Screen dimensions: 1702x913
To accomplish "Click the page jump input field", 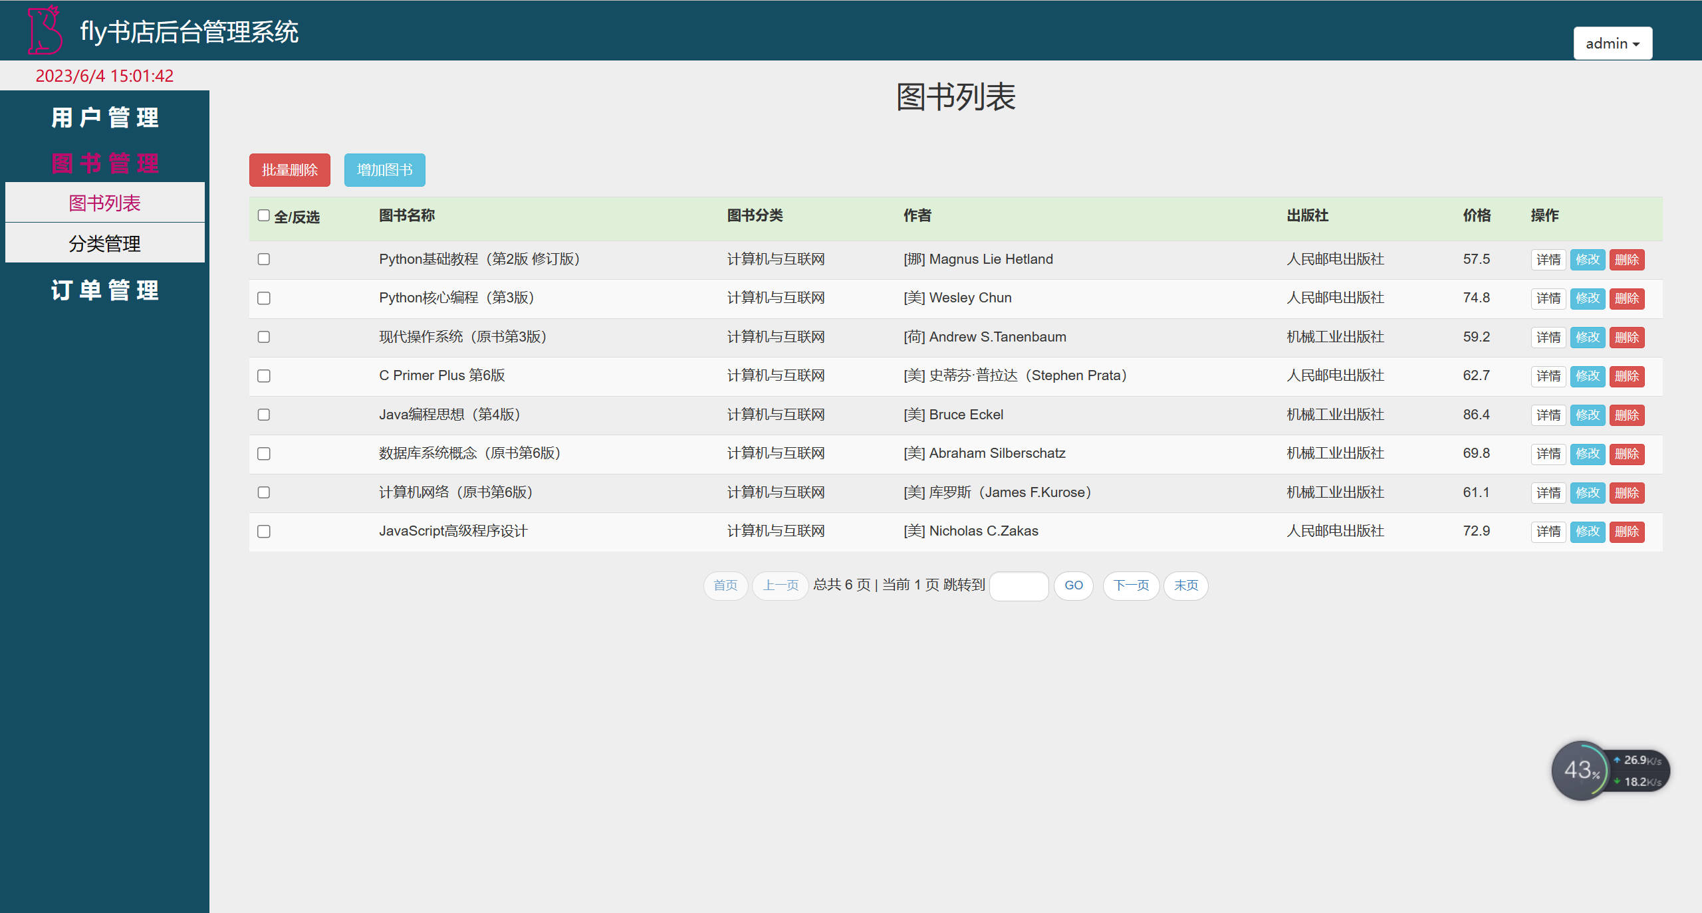I will coord(1019,586).
